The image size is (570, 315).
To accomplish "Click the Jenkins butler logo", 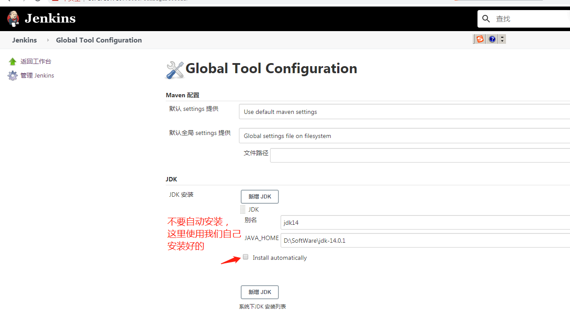I will click(14, 18).
